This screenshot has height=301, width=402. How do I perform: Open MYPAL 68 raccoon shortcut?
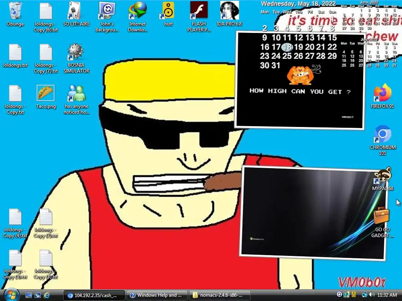pyautogui.click(x=382, y=179)
